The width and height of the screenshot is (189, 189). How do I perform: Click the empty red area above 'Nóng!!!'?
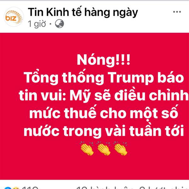tap(94, 43)
